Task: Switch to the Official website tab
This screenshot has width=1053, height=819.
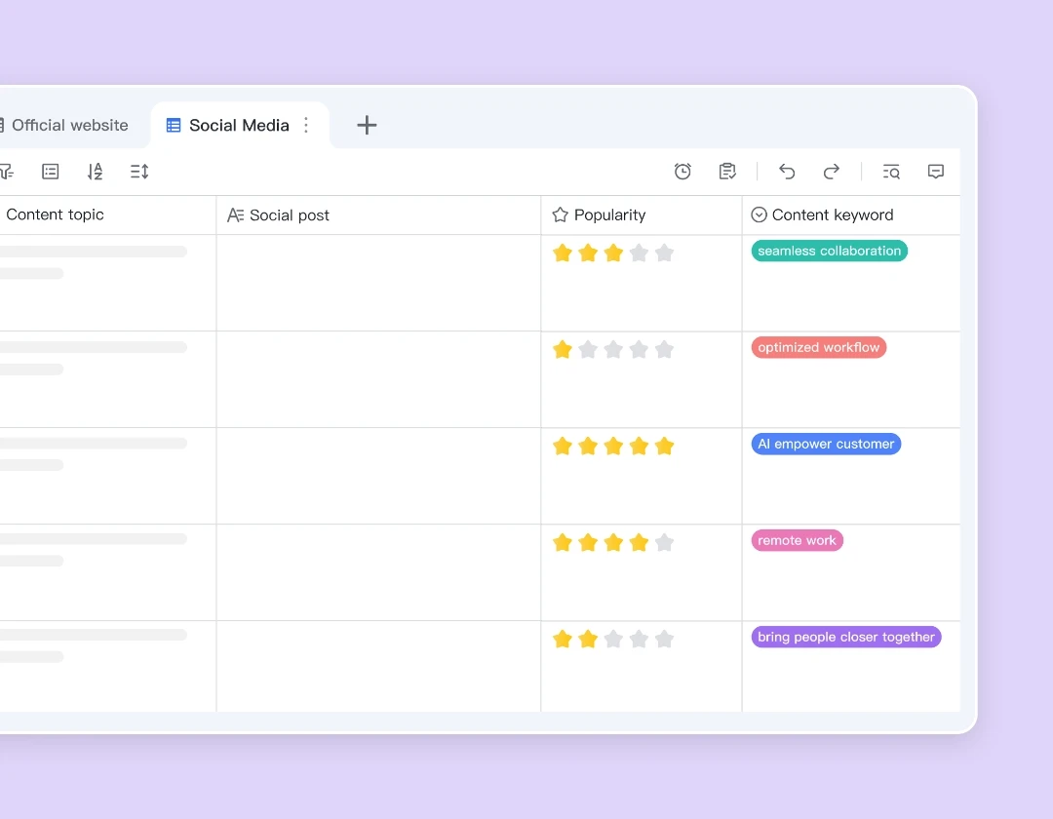Action: (68, 125)
